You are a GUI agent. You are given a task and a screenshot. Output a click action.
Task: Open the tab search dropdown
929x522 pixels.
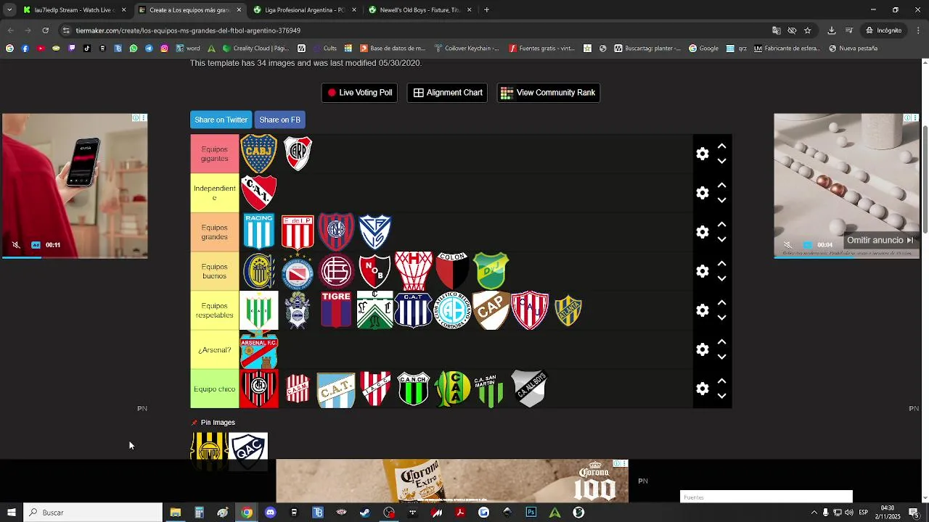click(9, 10)
